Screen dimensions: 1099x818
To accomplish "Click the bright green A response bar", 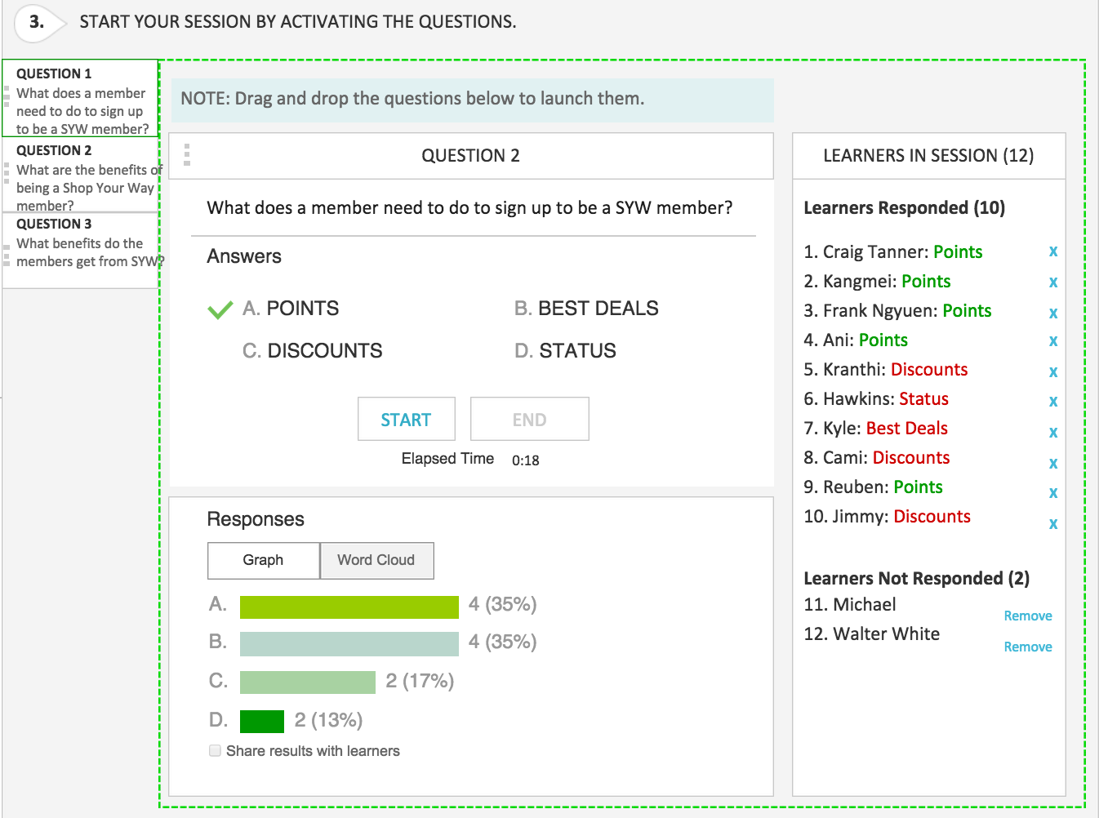I will [x=349, y=607].
